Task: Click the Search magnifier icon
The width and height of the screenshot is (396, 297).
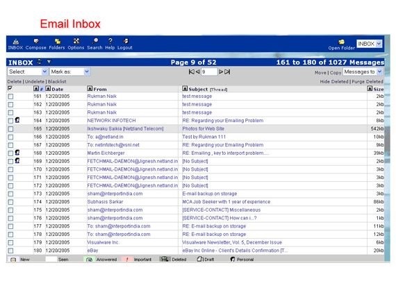Action: pyautogui.click(x=95, y=41)
